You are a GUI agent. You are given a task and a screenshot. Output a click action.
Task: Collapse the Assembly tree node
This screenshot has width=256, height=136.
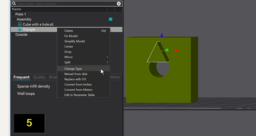click(14, 19)
